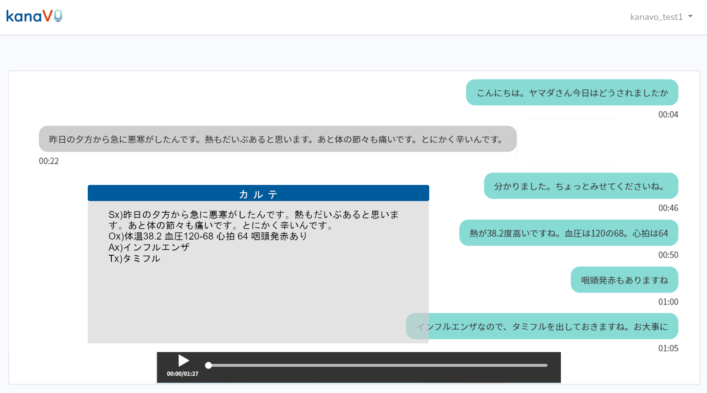Click the kanaVO logo
The width and height of the screenshot is (707, 393).
pyautogui.click(x=34, y=16)
